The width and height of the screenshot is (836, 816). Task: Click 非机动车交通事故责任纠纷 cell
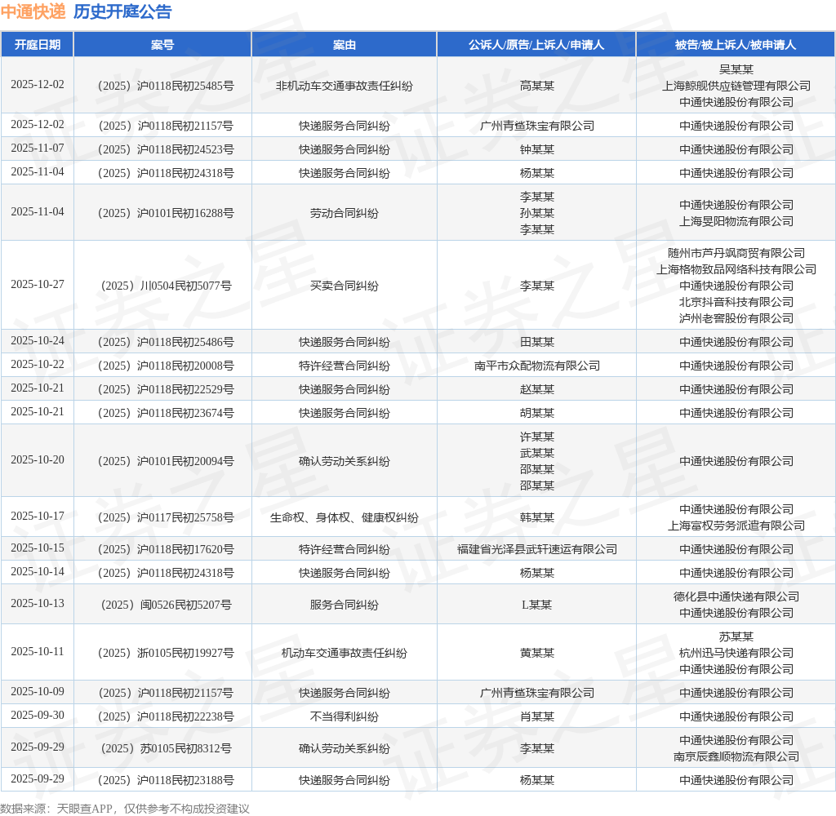(345, 86)
